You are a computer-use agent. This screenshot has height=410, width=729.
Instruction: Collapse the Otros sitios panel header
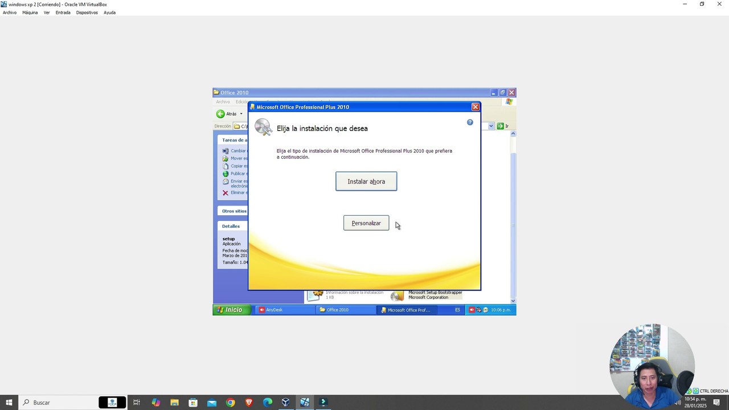click(x=233, y=211)
